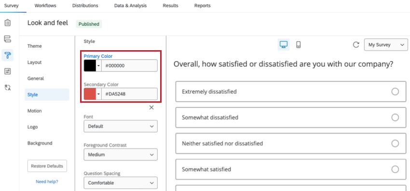Select the Somewhat dissatisfied radio button

click(395, 117)
